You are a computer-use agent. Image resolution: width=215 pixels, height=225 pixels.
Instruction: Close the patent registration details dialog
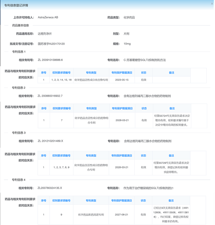[x=212, y=4]
